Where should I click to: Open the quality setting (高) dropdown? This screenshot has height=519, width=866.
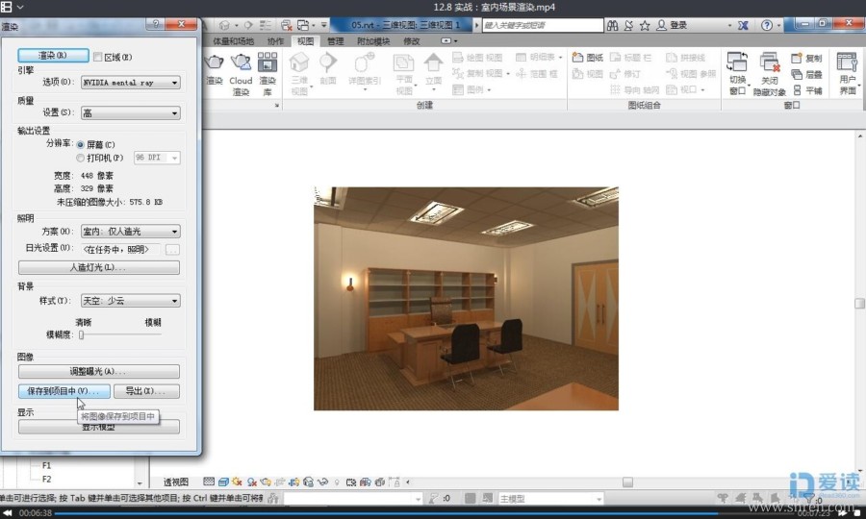(130, 113)
